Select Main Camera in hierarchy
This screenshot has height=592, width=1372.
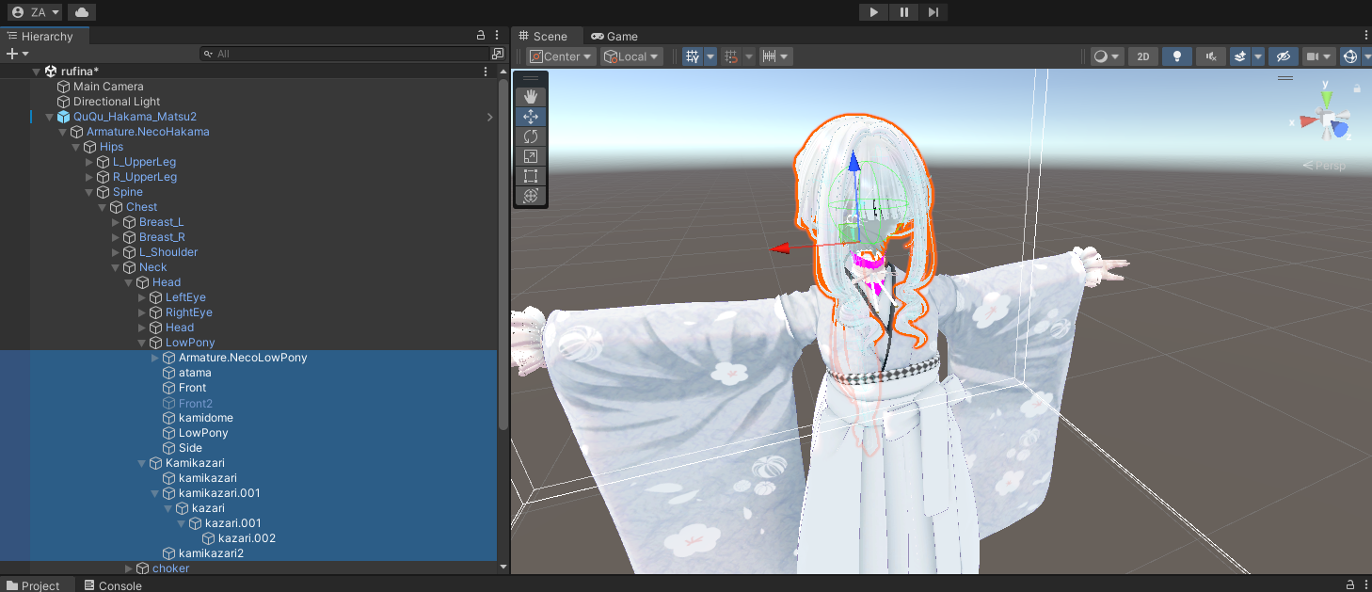point(108,87)
